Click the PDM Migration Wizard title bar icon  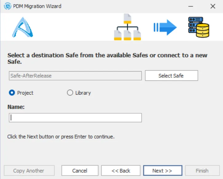[8, 6]
